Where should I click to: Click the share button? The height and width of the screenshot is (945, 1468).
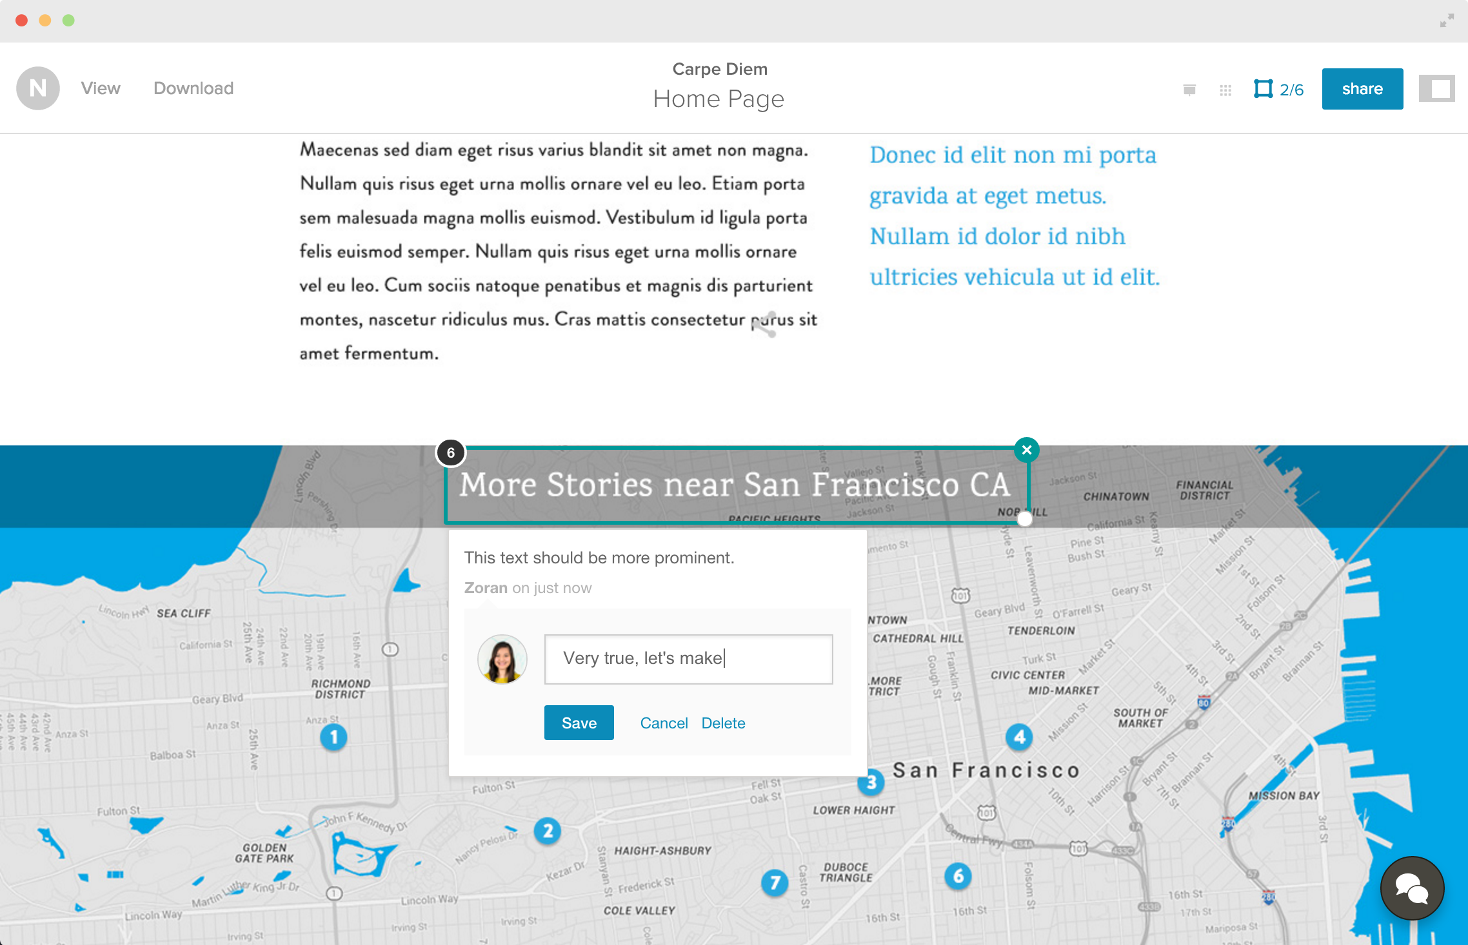[1362, 89]
